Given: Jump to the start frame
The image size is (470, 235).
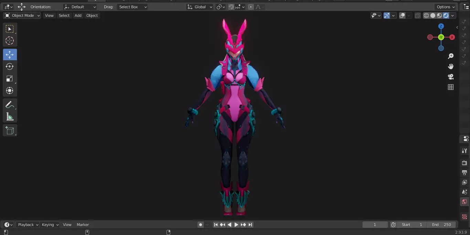Looking at the screenshot, I should pos(216,225).
